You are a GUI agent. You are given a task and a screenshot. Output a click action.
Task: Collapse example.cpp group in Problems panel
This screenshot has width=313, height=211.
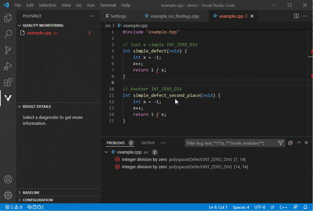pyautogui.click(x=106, y=152)
